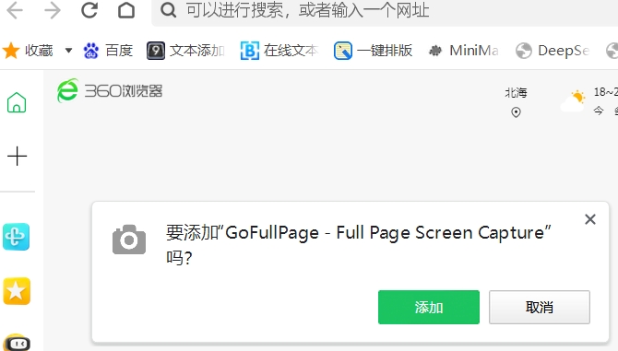Image resolution: width=618 pixels, height=351 pixels.
Task: Click the 360浏览器 logo
Action: [110, 90]
